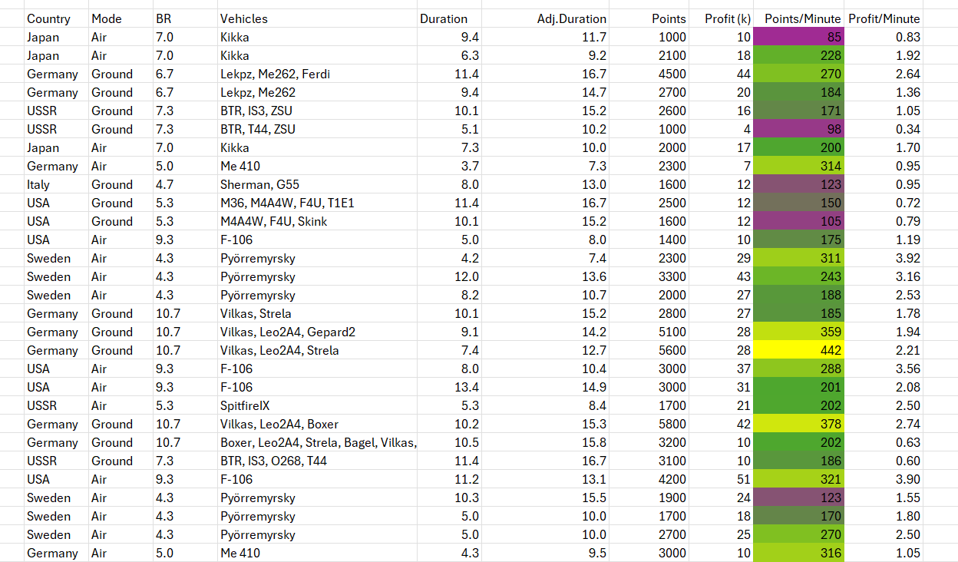Click the Points/Minute cell showing 243
The height and width of the screenshot is (562, 958).
[798, 276]
